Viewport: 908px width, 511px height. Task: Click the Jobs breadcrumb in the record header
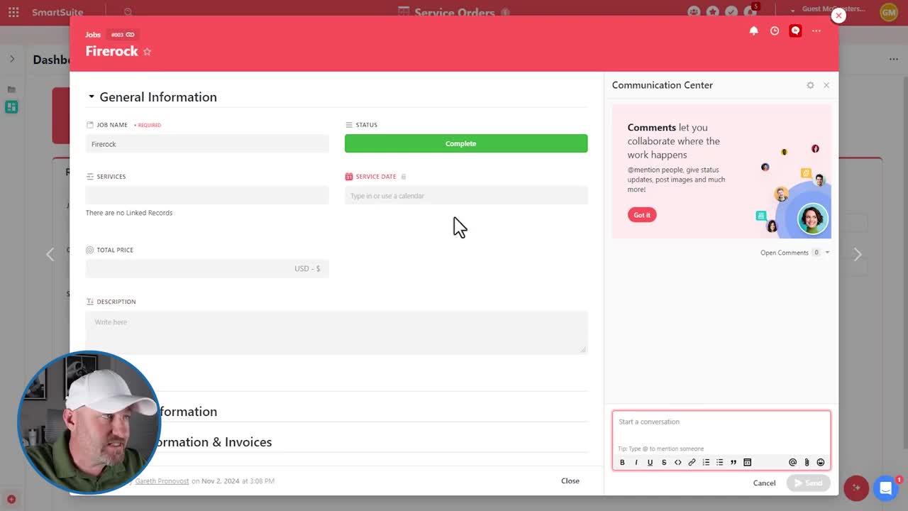click(93, 35)
